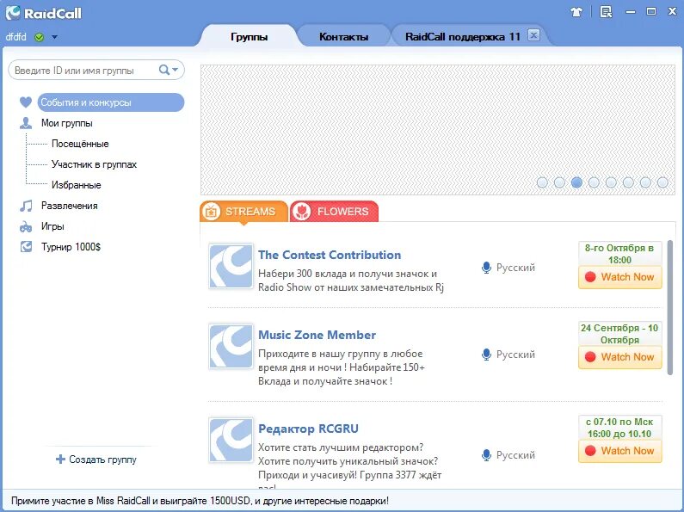684x512 pixels.
Task: Close the RaidCall поддержка 11 tab
Action: [x=533, y=35]
